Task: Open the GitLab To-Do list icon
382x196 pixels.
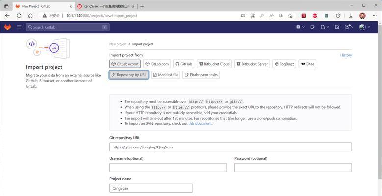Action: click(337, 27)
